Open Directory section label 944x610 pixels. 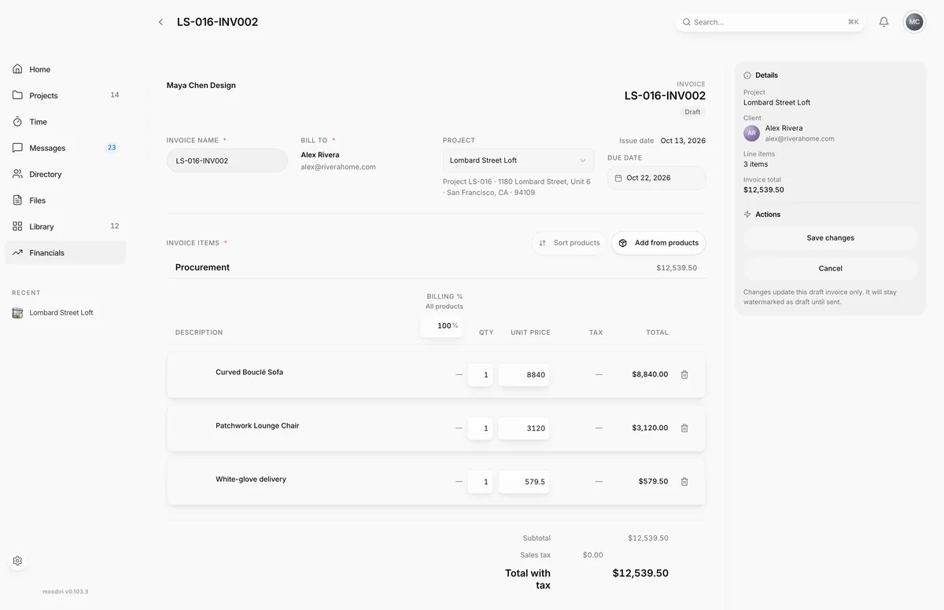pyautogui.click(x=46, y=175)
